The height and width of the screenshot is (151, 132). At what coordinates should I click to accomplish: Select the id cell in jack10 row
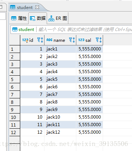click(x=32, y=117)
